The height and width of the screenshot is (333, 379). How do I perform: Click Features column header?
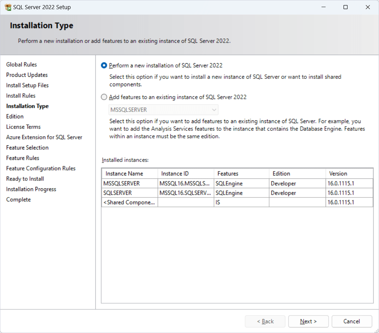[241, 173]
